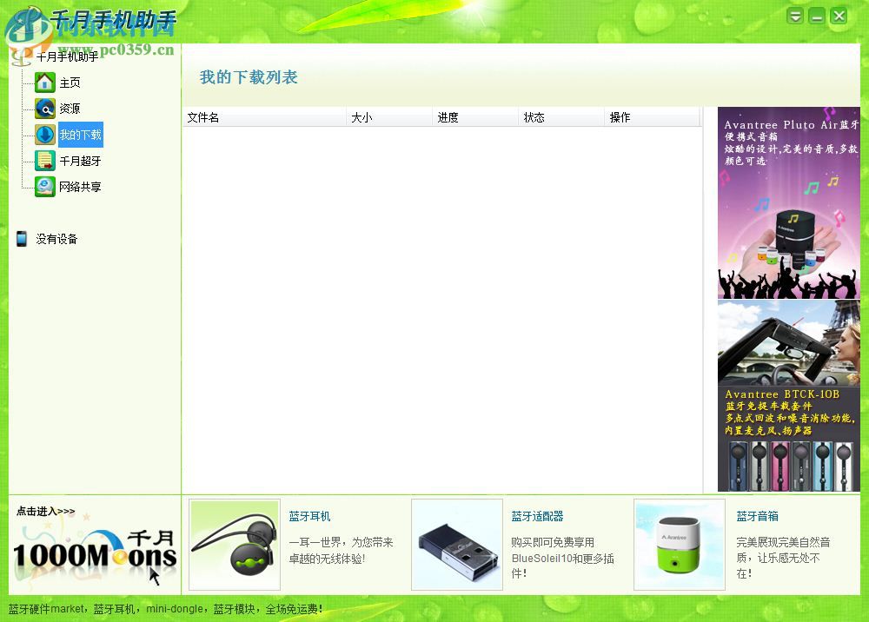Click the bottom status bar 蓝牙硬件market promo text
Screen dimensions: 869x622
point(165,609)
